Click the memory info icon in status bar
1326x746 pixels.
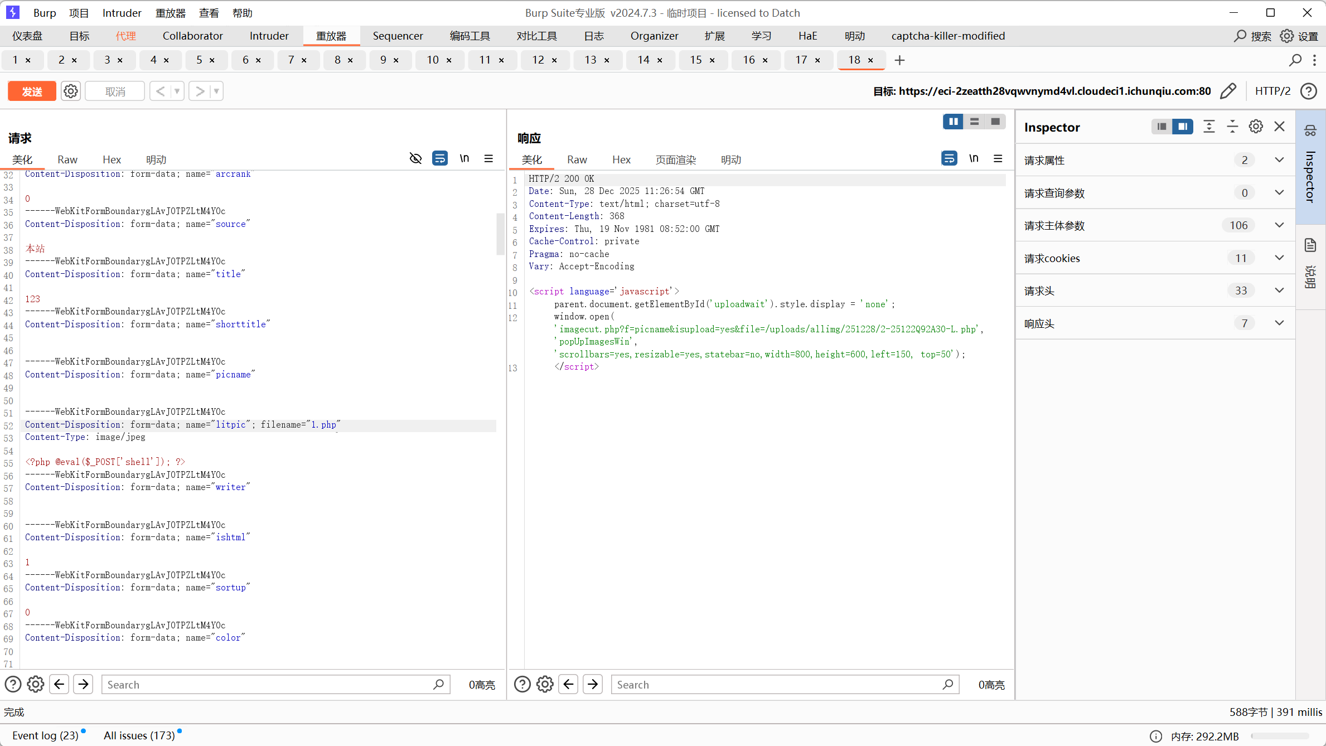(x=1156, y=736)
